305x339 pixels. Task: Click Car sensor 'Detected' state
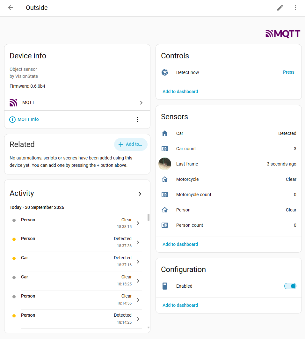(287, 133)
